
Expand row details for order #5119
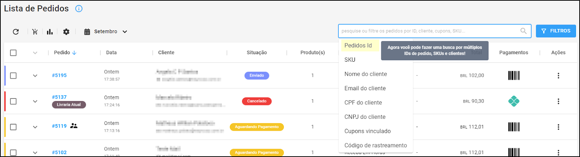coord(35,127)
